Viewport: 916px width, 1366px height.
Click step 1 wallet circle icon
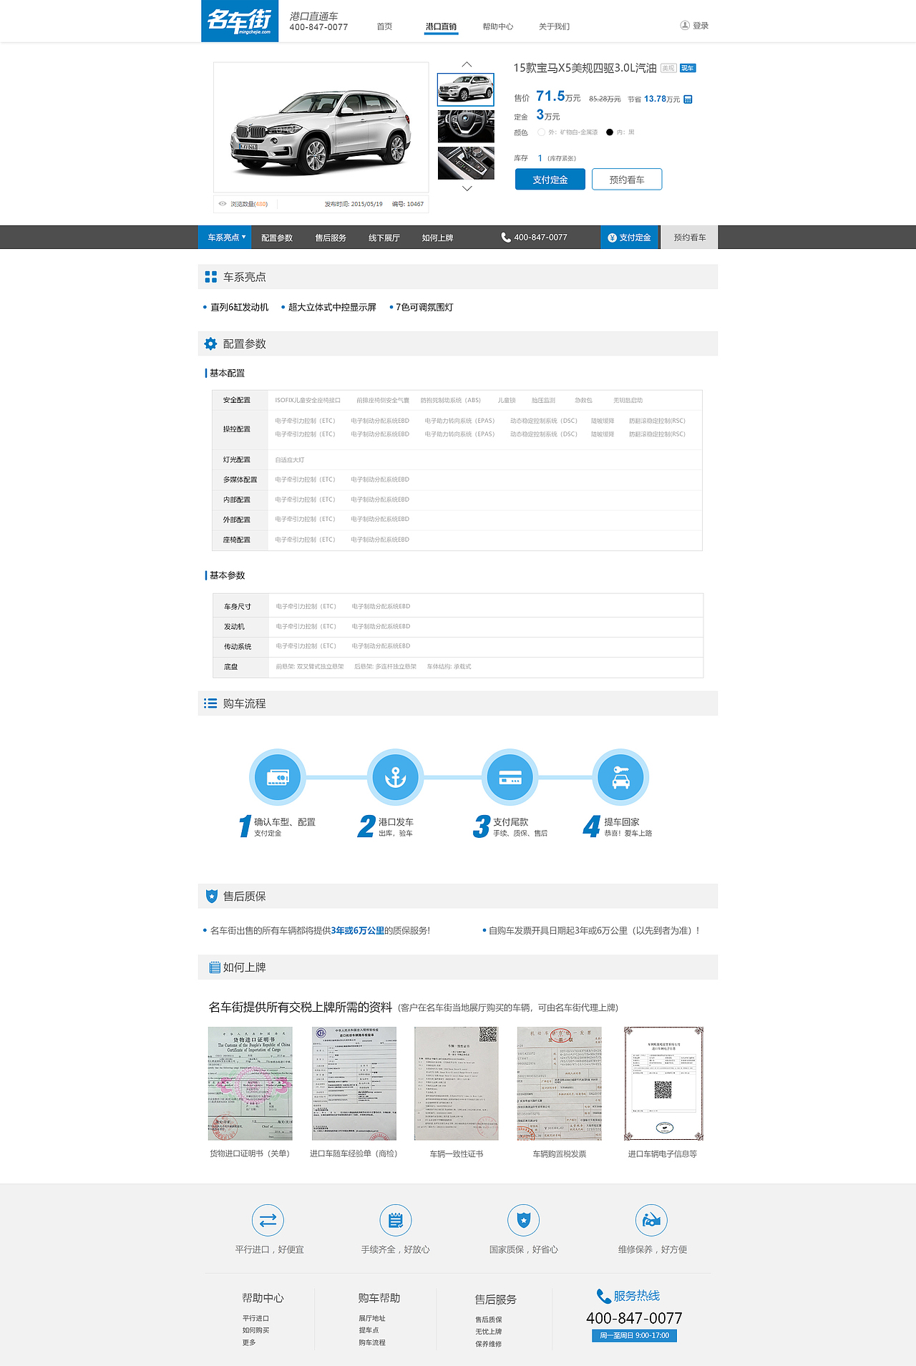(278, 777)
